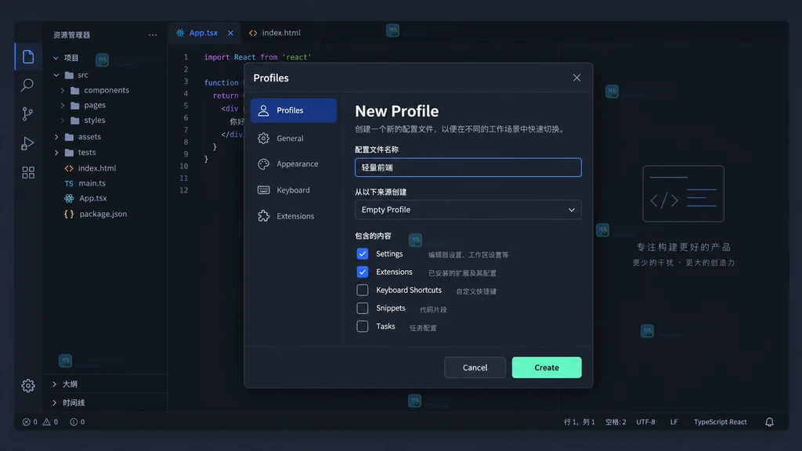Expand the styles folder chevron
Screen dimensions: 802x451
(x=63, y=120)
